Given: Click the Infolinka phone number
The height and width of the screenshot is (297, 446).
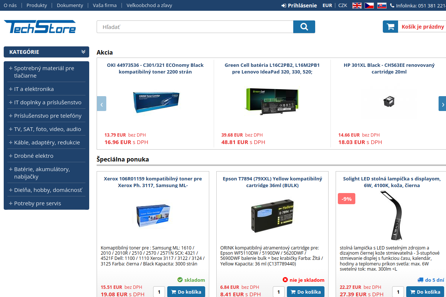Looking at the screenshot, I should coord(432,6).
